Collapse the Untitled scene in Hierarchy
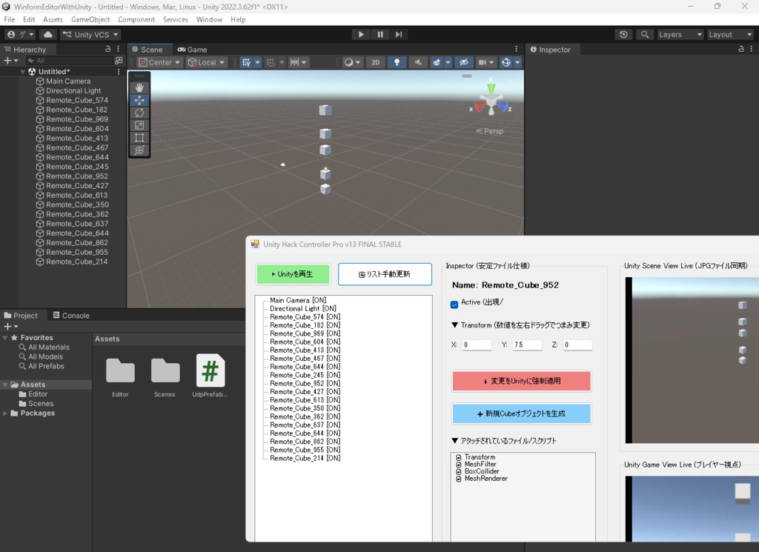 point(23,72)
